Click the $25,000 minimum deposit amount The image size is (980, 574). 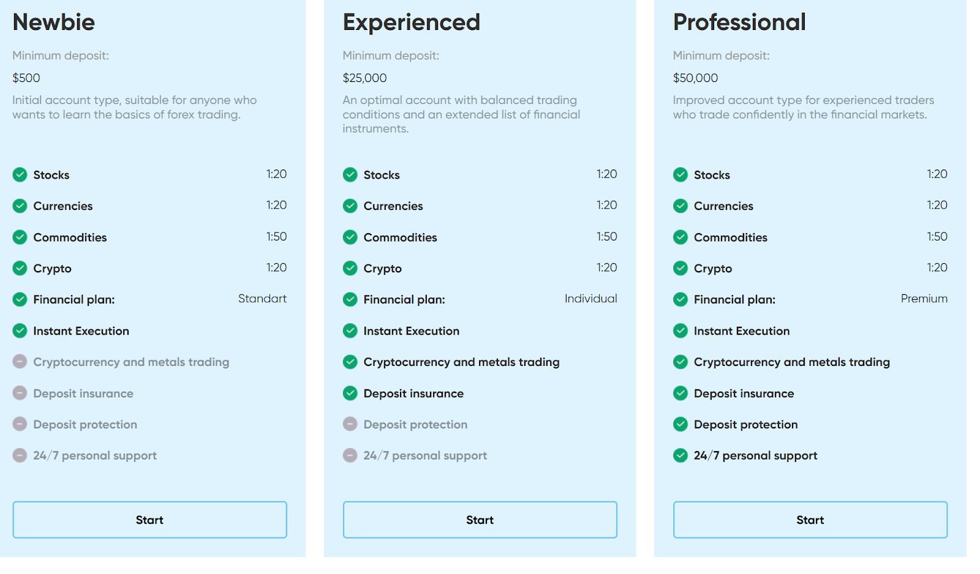tap(364, 78)
